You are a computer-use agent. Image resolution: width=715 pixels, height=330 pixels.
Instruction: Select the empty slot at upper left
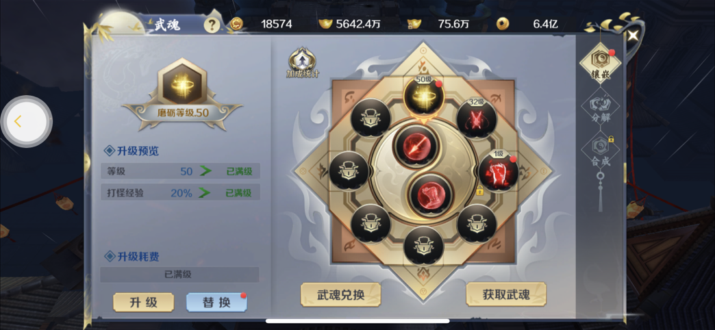tap(371, 118)
